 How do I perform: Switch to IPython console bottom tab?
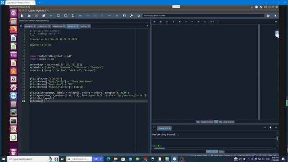[212, 152]
